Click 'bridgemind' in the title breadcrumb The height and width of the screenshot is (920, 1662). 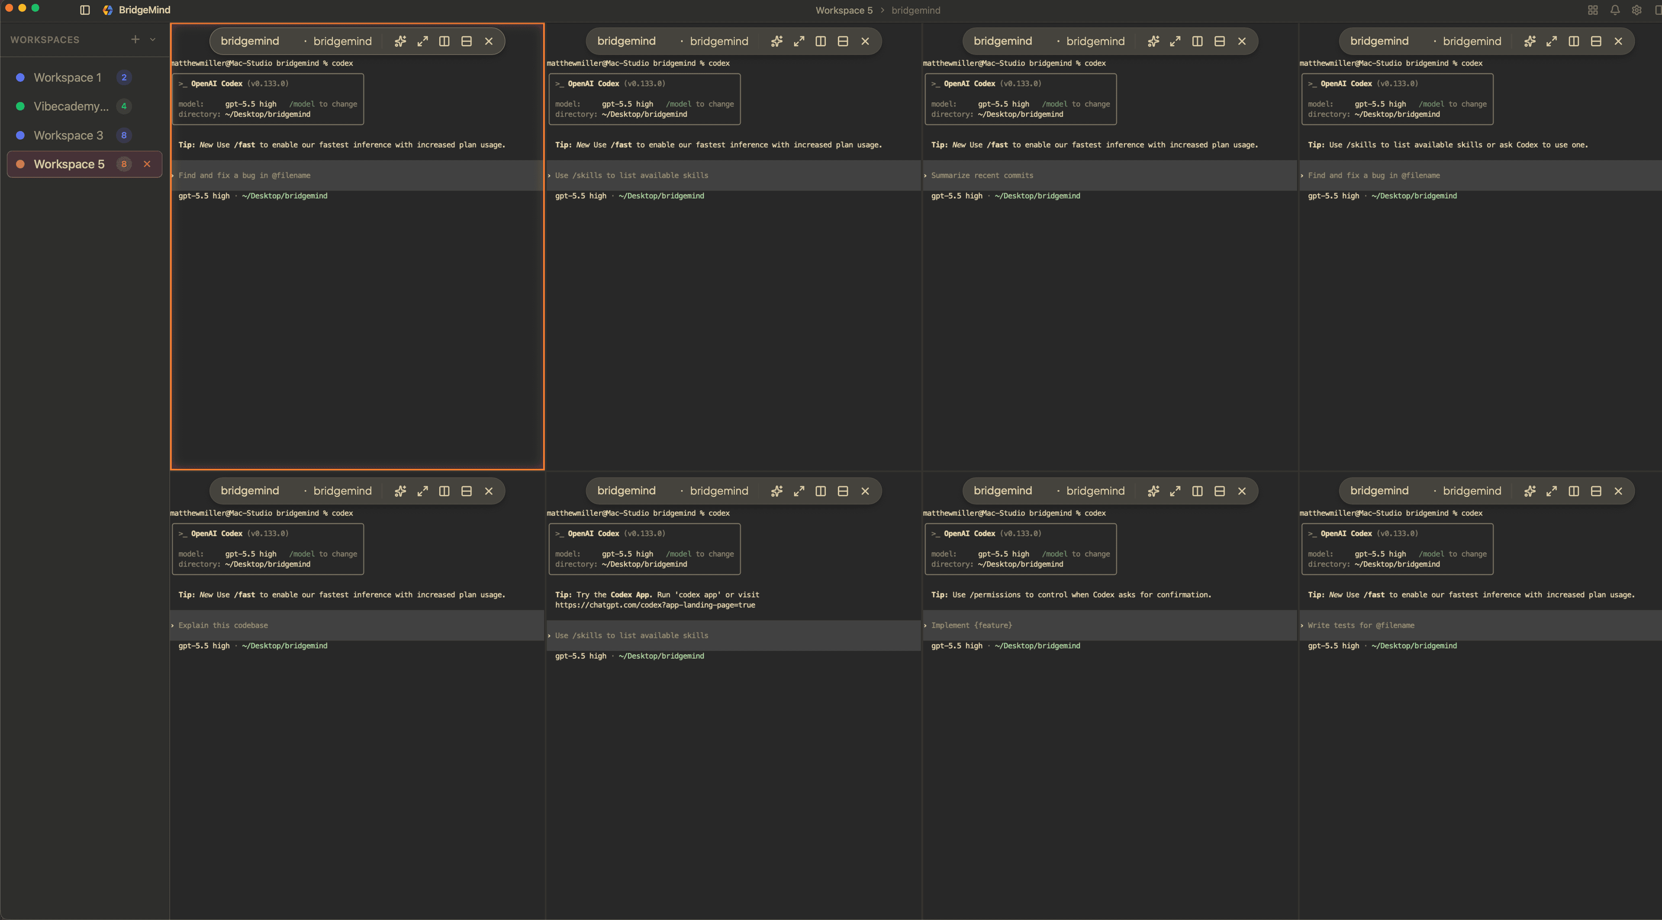(915, 10)
